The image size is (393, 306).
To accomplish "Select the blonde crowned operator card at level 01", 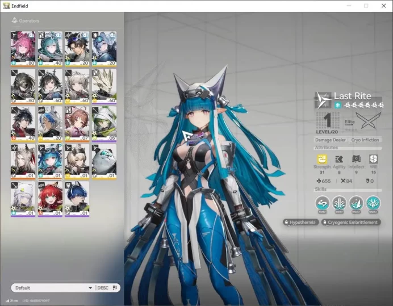I will tap(77, 161).
